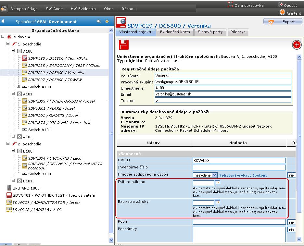Click the 2. poschodie stairs icon

tap(14, 144)
